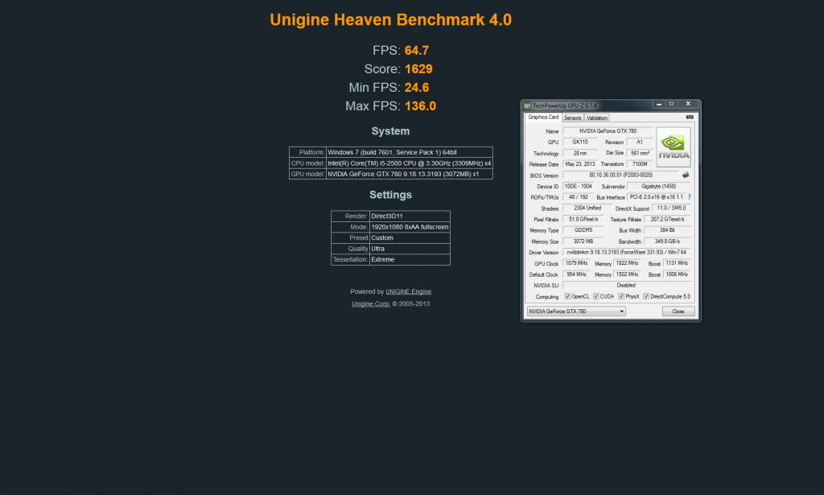Screen dimensions: 824x495
Task: Click the Bus Interface question mark icon
Action: coord(690,197)
